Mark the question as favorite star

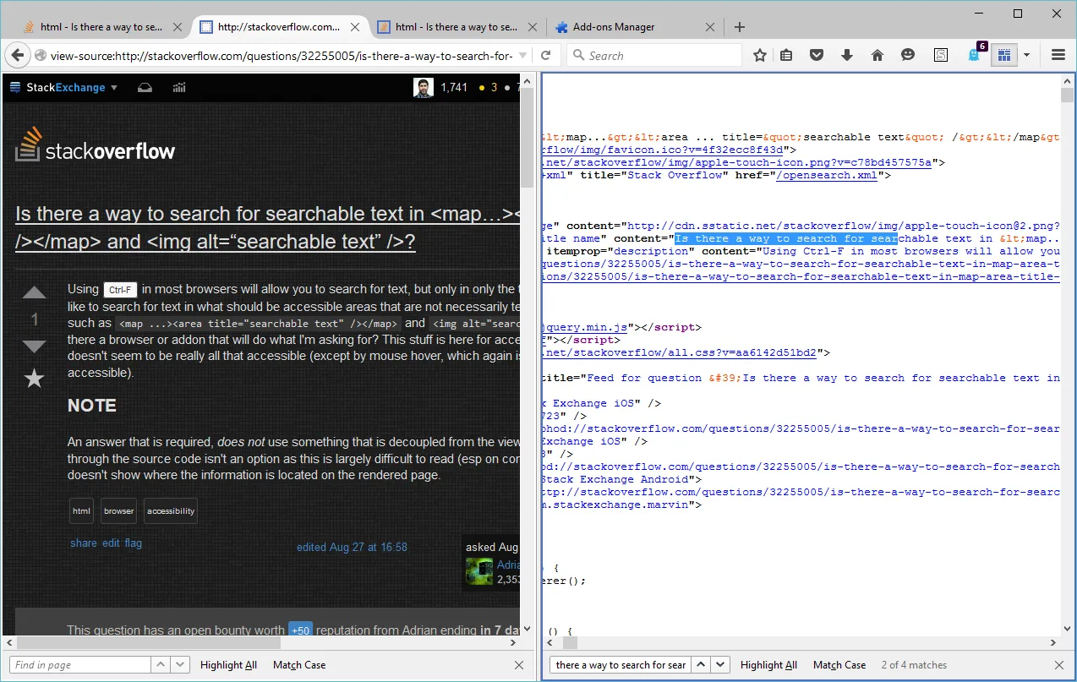[34, 378]
